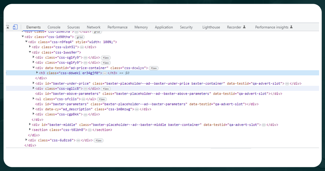325x171 pixels.
Task: Click the flex badge beside the ad-price-container div
Action: pos(153,68)
